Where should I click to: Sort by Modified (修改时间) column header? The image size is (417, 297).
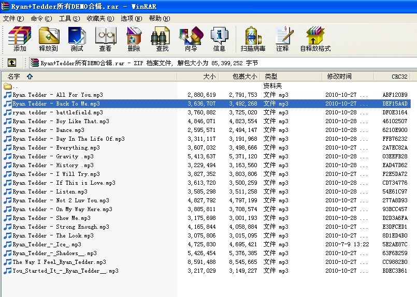(348, 77)
